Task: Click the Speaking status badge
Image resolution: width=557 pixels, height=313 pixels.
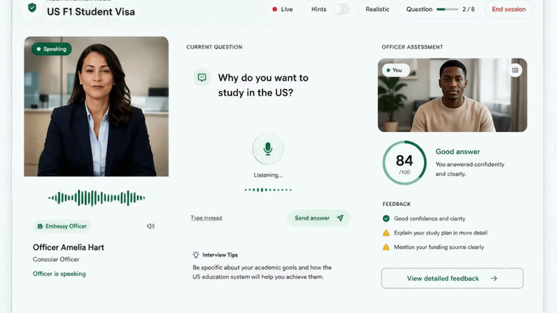Action: [52, 49]
